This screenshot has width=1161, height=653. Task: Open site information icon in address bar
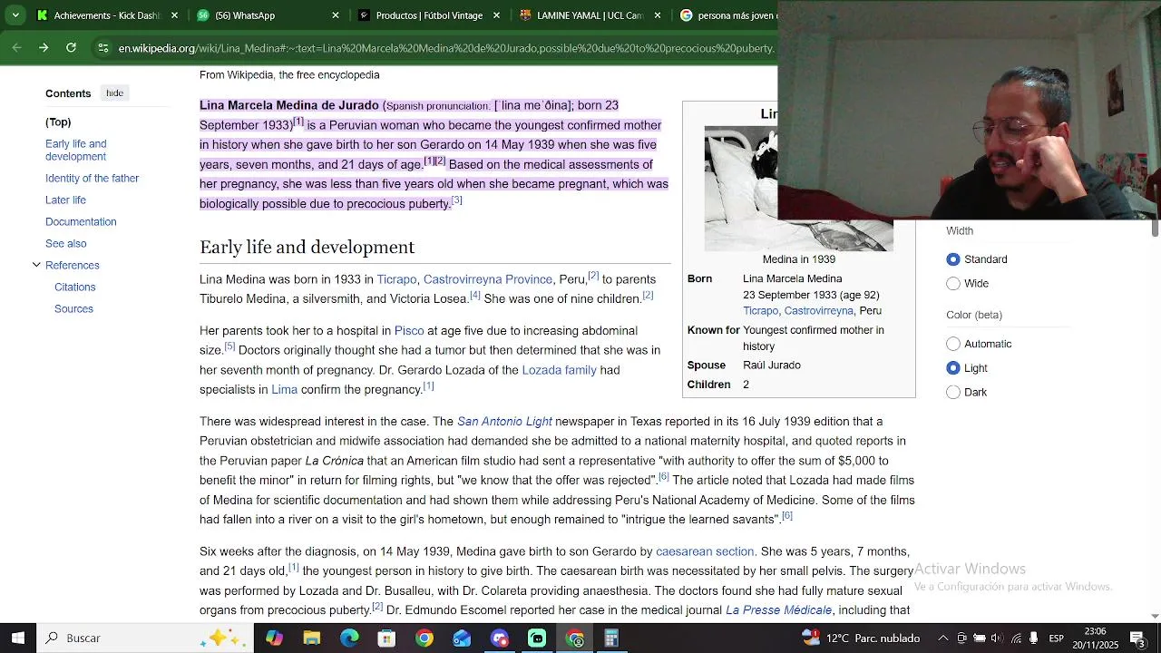103,48
